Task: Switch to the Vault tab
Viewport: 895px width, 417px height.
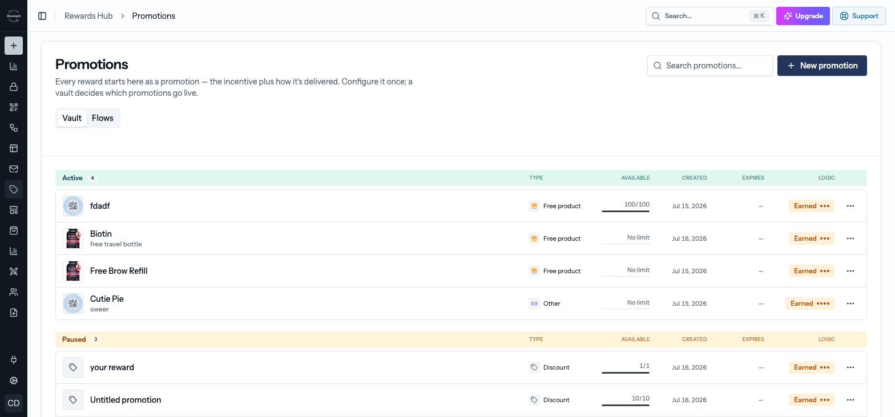Action: click(72, 118)
